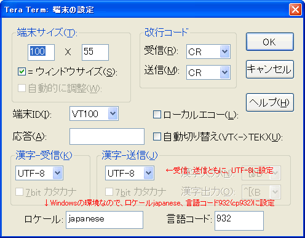Enable 自動切り替え(VT<->TEK) checkbox

click(157, 137)
